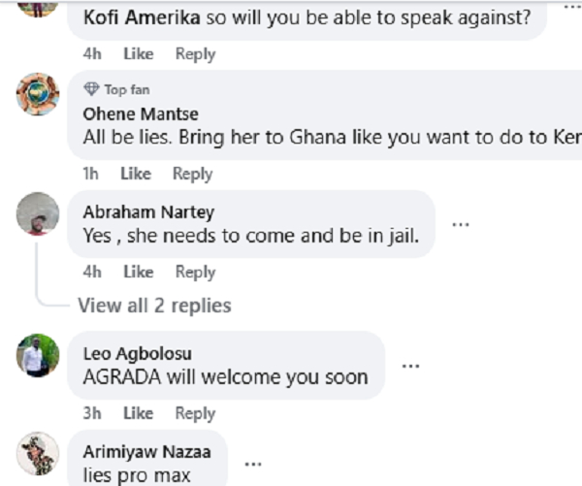
Task: Like Ohene Mantse's comment
Action: tap(136, 174)
